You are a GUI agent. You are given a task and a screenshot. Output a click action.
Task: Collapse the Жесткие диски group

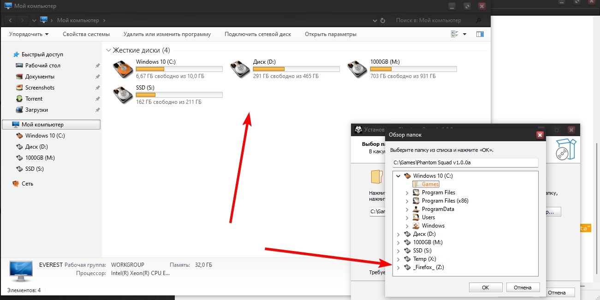pyautogui.click(x=108, y=50)
